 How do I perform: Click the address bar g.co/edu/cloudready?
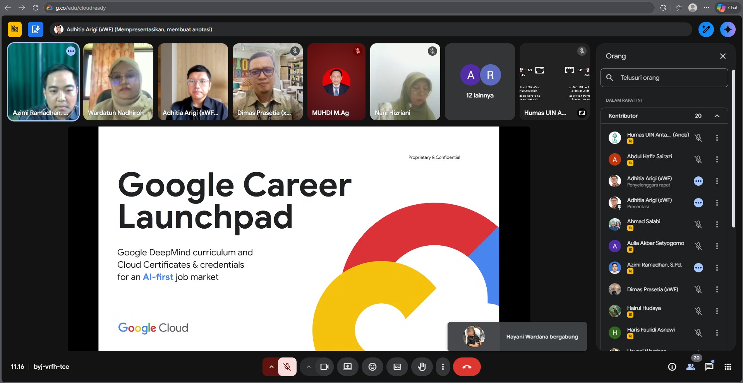[348, 8]
